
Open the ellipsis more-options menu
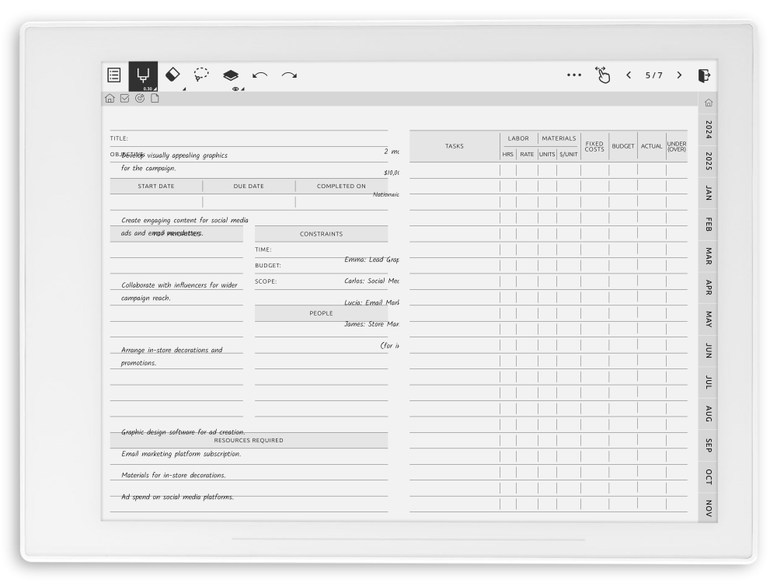[574, 74]
